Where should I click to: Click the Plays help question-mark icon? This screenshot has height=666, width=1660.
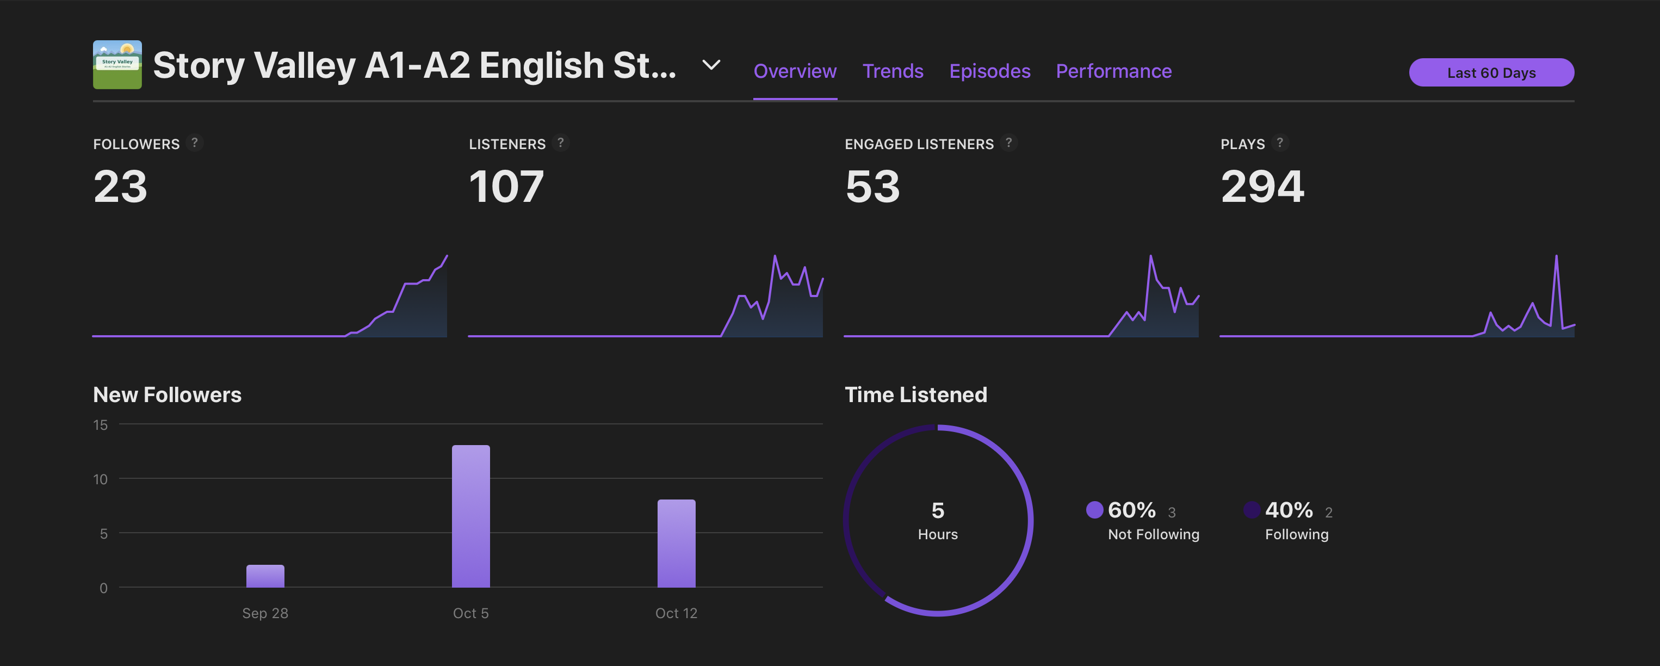coord(1280,143)
